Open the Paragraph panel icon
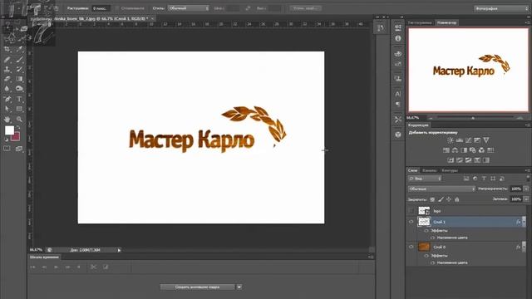Screen dimensions: 532x299 398,104
